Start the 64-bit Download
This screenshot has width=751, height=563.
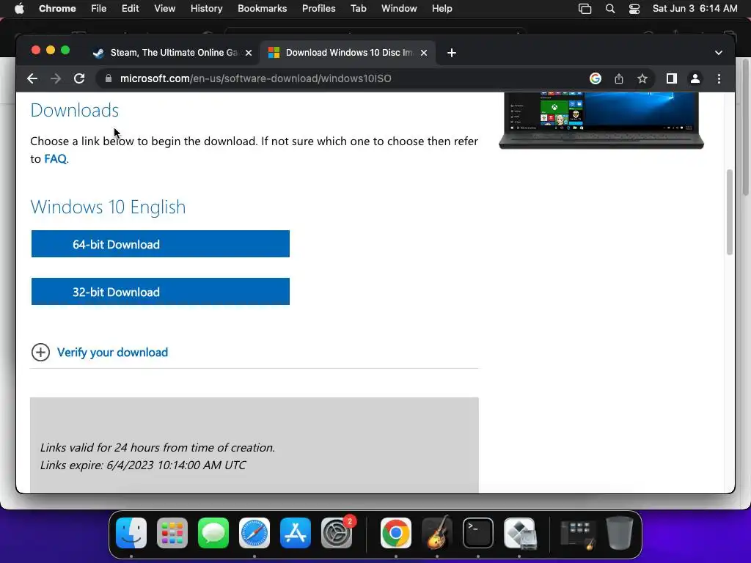pyautogui.click(x=161, y=243)
